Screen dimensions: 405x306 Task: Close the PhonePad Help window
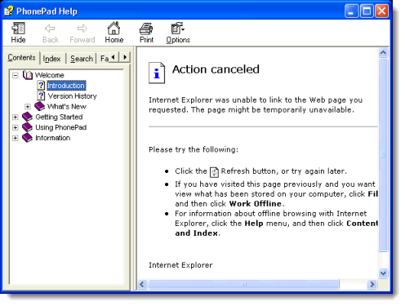[382, 11]
